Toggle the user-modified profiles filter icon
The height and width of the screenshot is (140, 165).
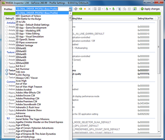click(x=119, y=9)
